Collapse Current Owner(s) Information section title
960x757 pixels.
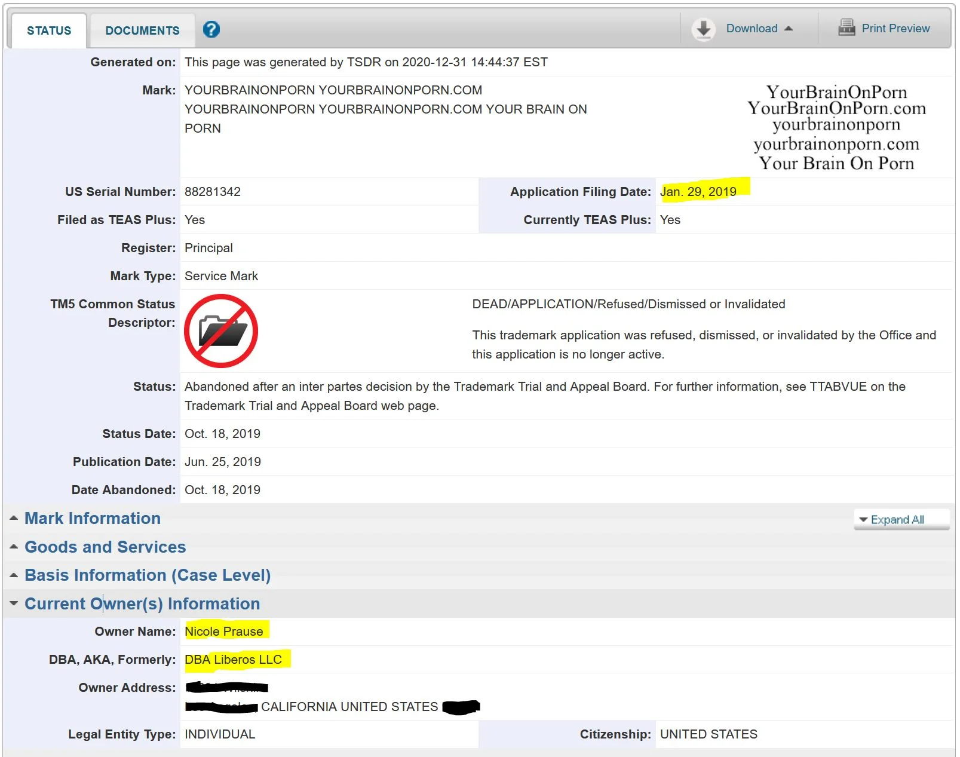point(142,603)
